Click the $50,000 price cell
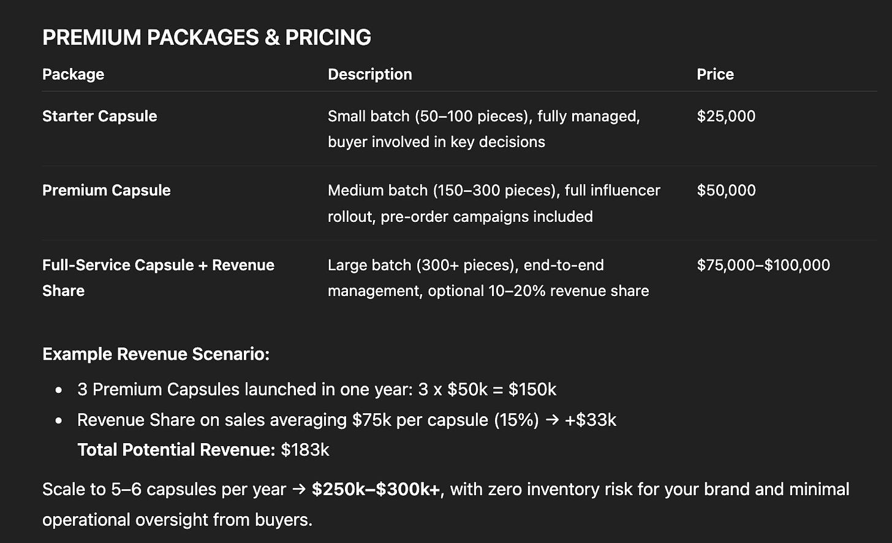The height and width of the screenshot is (543, 892). (x=726, y=190)
